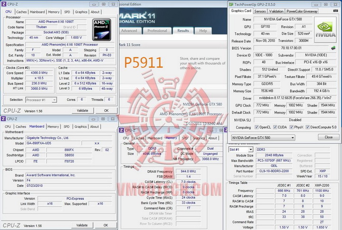
Task: Click OK in top CPU-Z window
Action: [106, 110]
